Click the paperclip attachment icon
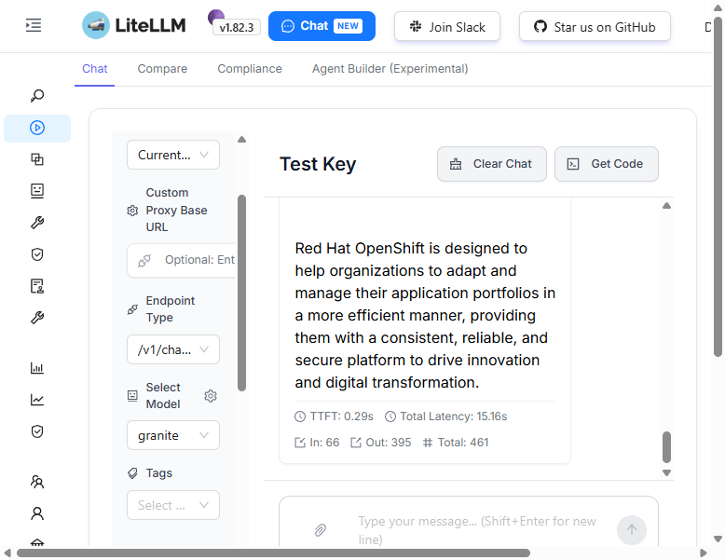The image size is (725, 560). [320, 530]
